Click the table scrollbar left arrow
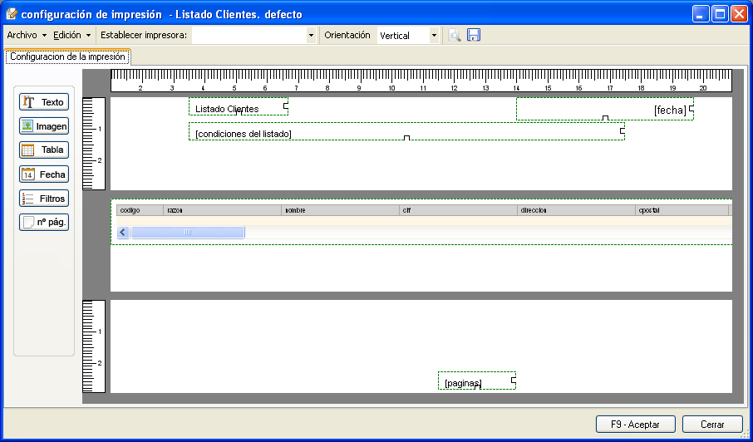 (123, 233)
